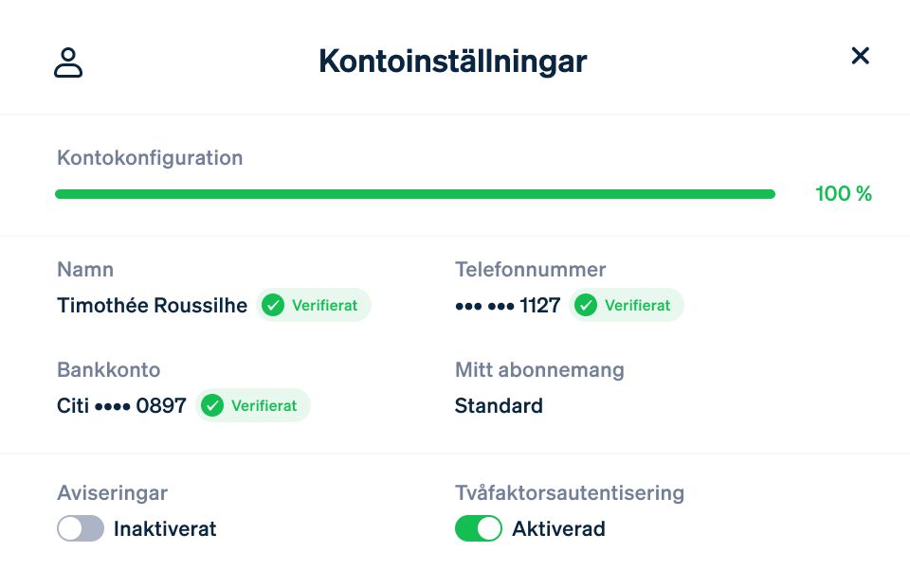Click the Verifierat badge beside Bankkonto
910x587 pixels.
[x=252, y=405]
